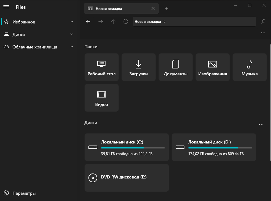
Task: Click the Диски section heading in main pane
Action: (91, 123)
